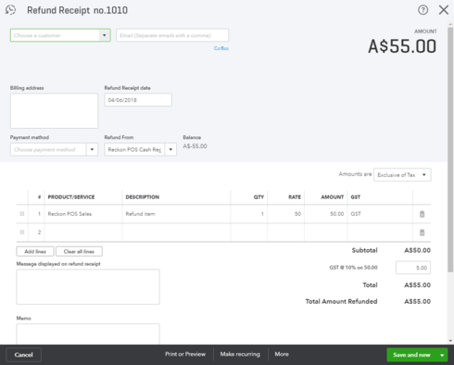Edit the Refund Receipt date field
The width and height of the screenshot is (454, 365).
[138, 100]
